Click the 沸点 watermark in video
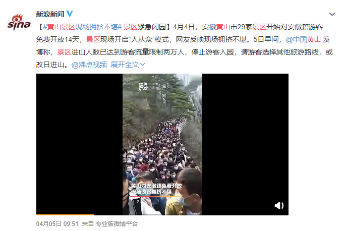This screenshot has width=344, height=231. coord(143,86)
